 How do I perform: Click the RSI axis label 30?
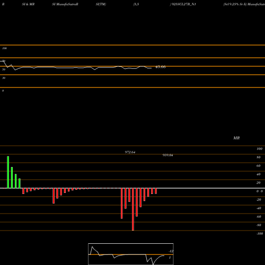[4, 78]
